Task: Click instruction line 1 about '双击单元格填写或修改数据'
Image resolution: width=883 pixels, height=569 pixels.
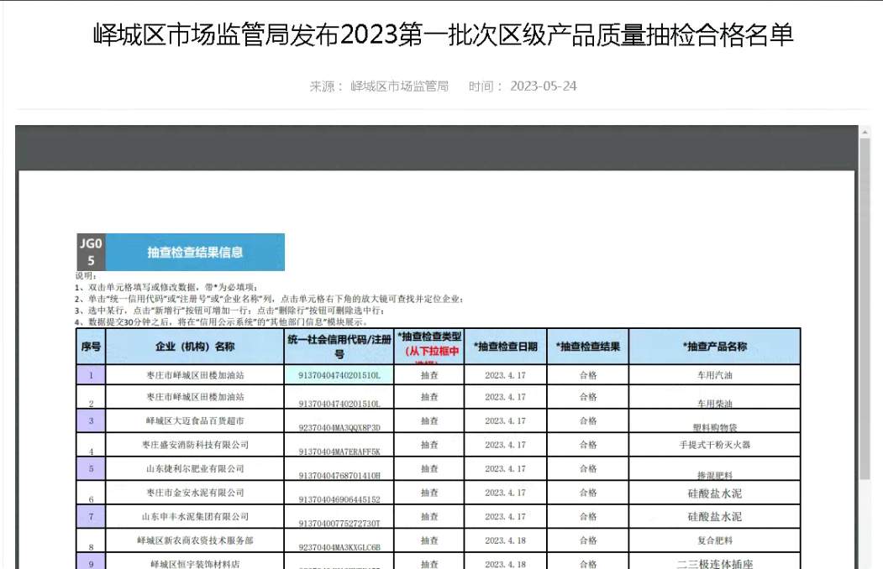Action: (166, 287)
